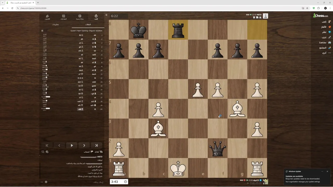The height and width of the screenshot is (187, 333).
Task: Open chat options three-dots menu
Action: pyautogui.click(x=42, y=182)
